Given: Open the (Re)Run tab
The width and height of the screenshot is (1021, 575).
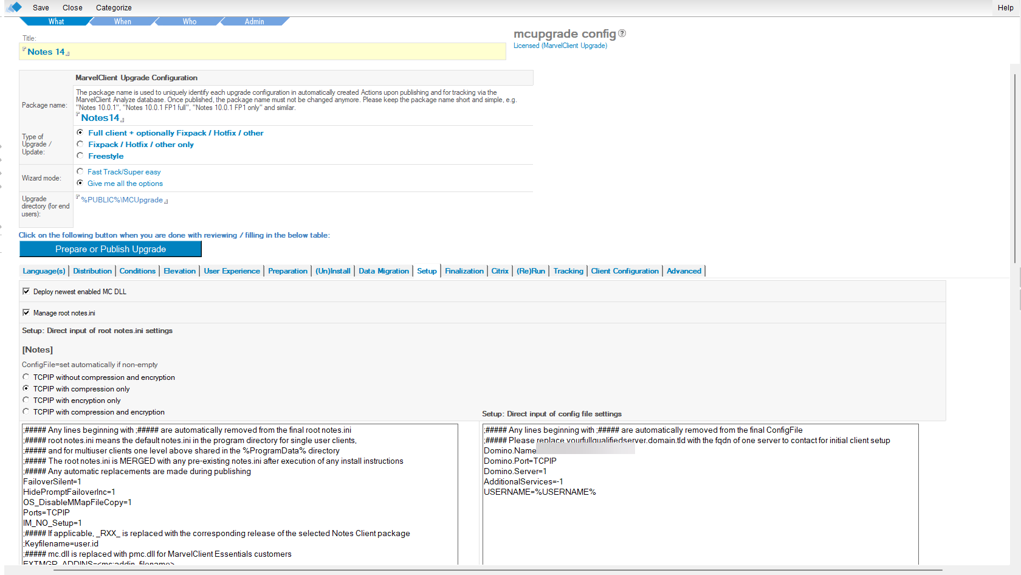Looking at the screenshot, I should click(531, 271).
